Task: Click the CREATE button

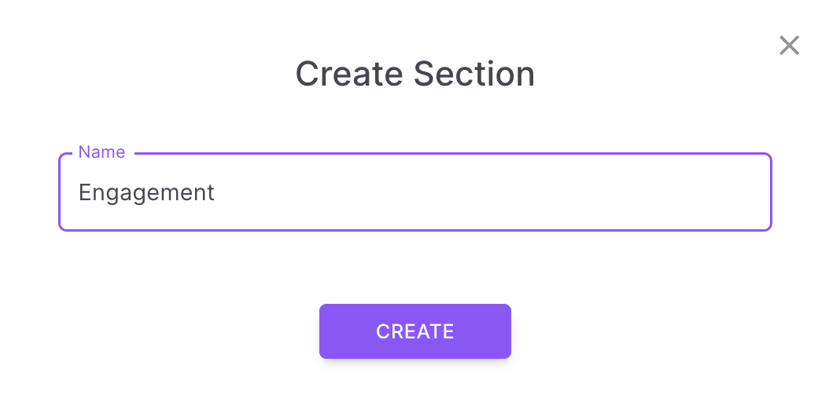Action: (x=414, y=331)
